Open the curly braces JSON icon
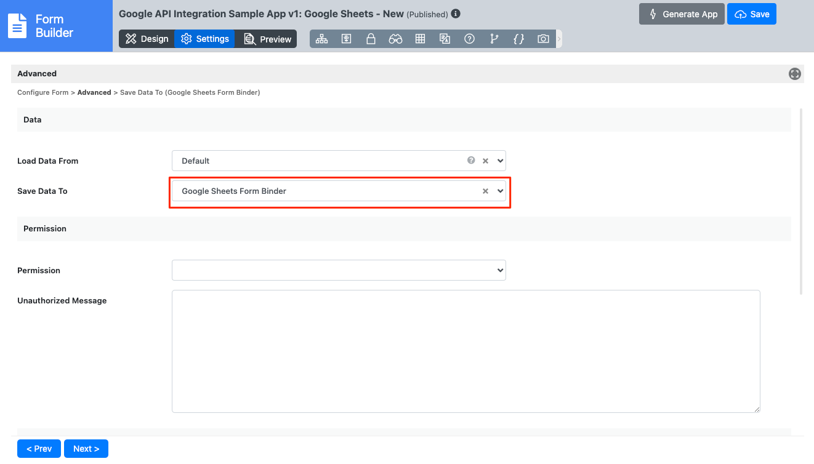 pyautogui.click(x=518, y=39)
